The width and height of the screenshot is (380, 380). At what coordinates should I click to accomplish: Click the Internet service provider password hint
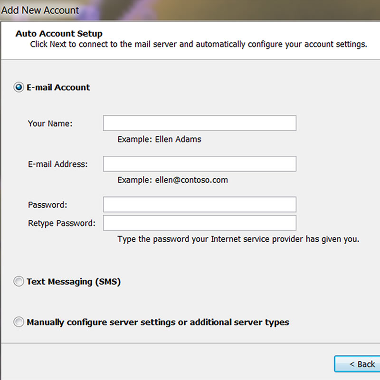(x=238, y=239)
